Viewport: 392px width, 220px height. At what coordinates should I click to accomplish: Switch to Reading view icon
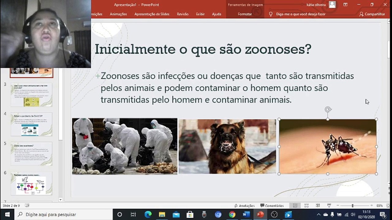[318, 206]
